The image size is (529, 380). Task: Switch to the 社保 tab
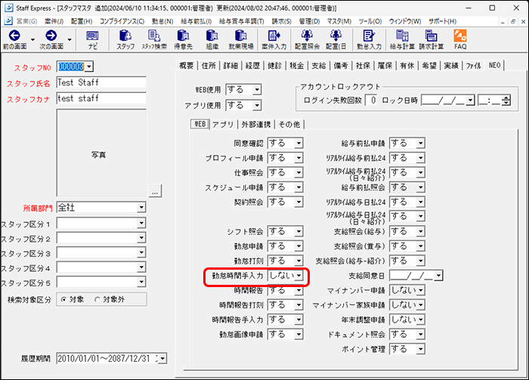pyautogui.click(x=363, y=66)
